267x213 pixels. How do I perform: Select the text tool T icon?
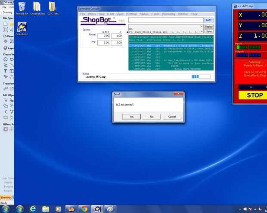click(6, 71)
